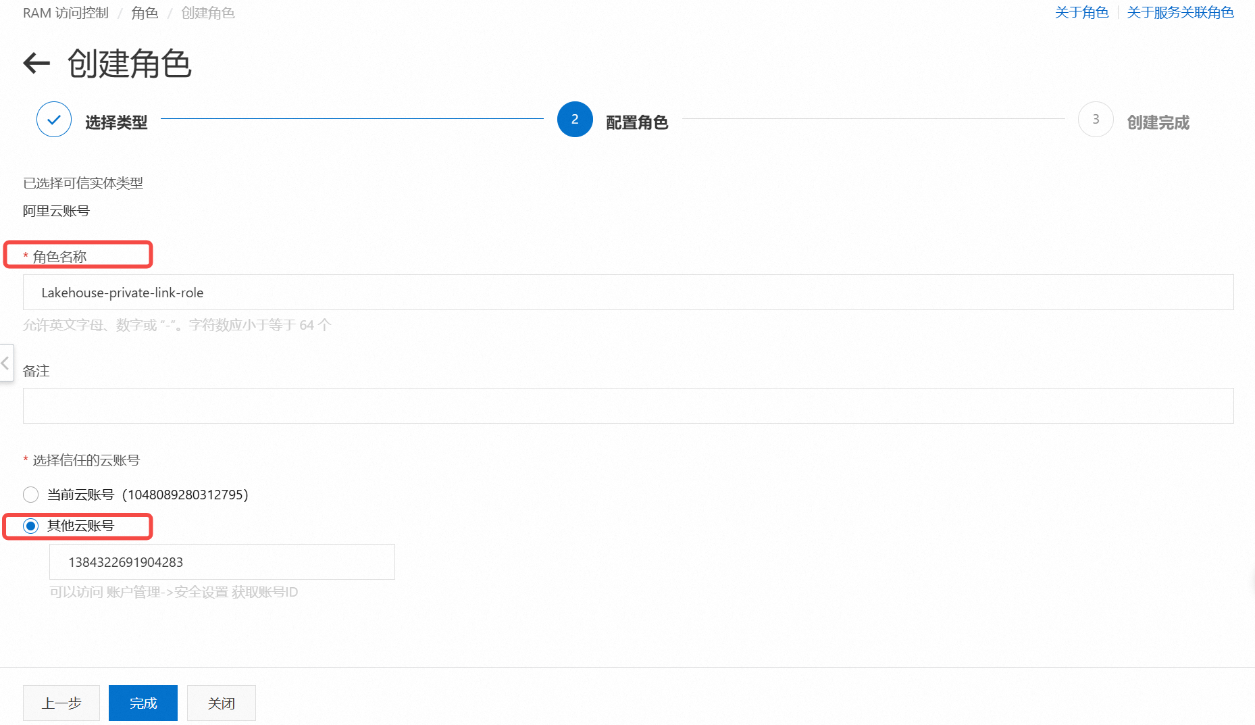Click the 创建完成 step label
This screenshot has width=1255, height=725.
click(1158, 122)
